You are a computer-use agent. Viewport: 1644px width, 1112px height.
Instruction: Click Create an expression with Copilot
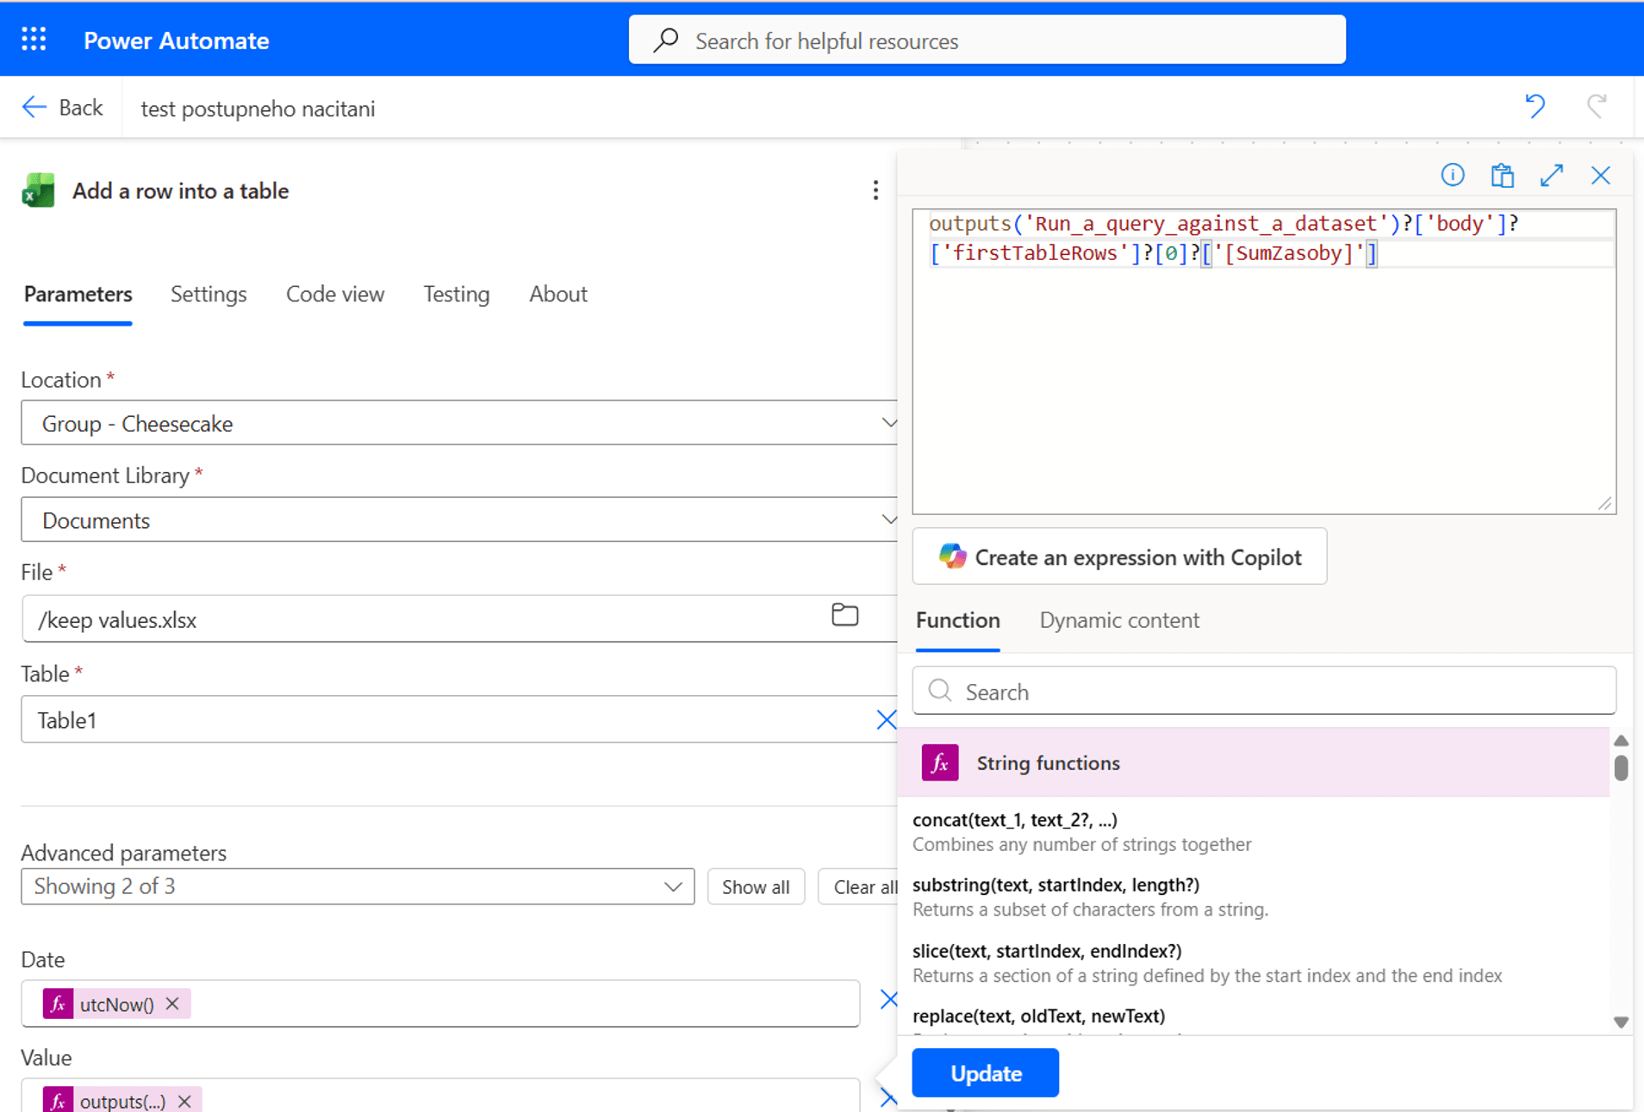1119,557
